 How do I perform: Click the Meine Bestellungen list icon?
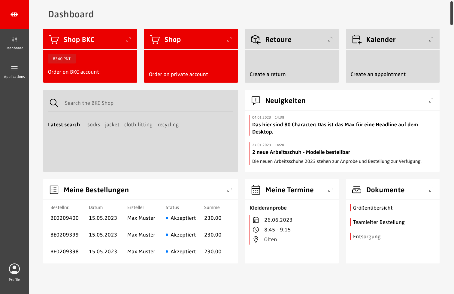tap(54, 190)
